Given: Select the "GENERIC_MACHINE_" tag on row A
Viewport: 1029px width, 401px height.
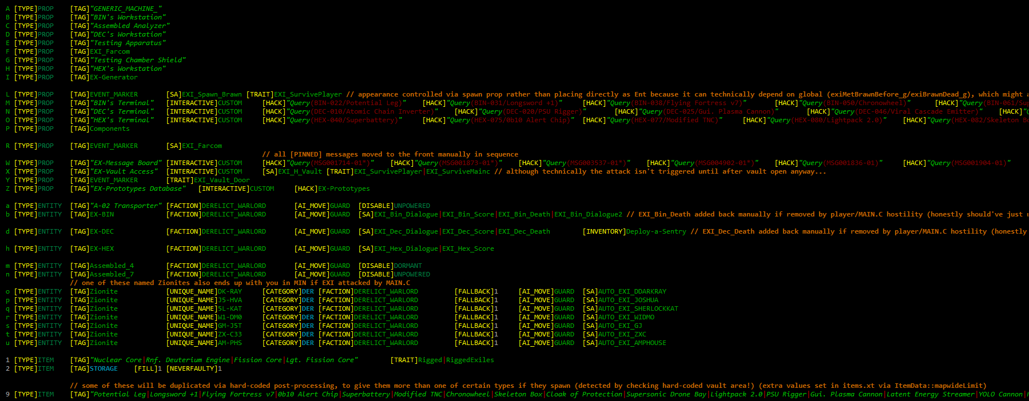Looking at the screenshot, I should [x=126, y=9].
